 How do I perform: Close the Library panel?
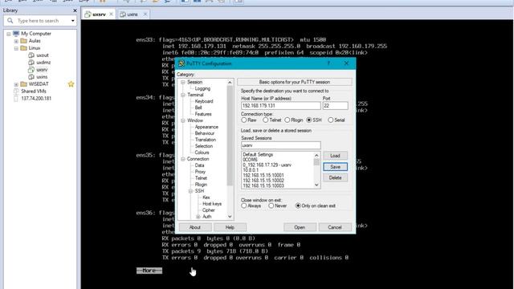point(75,10)
